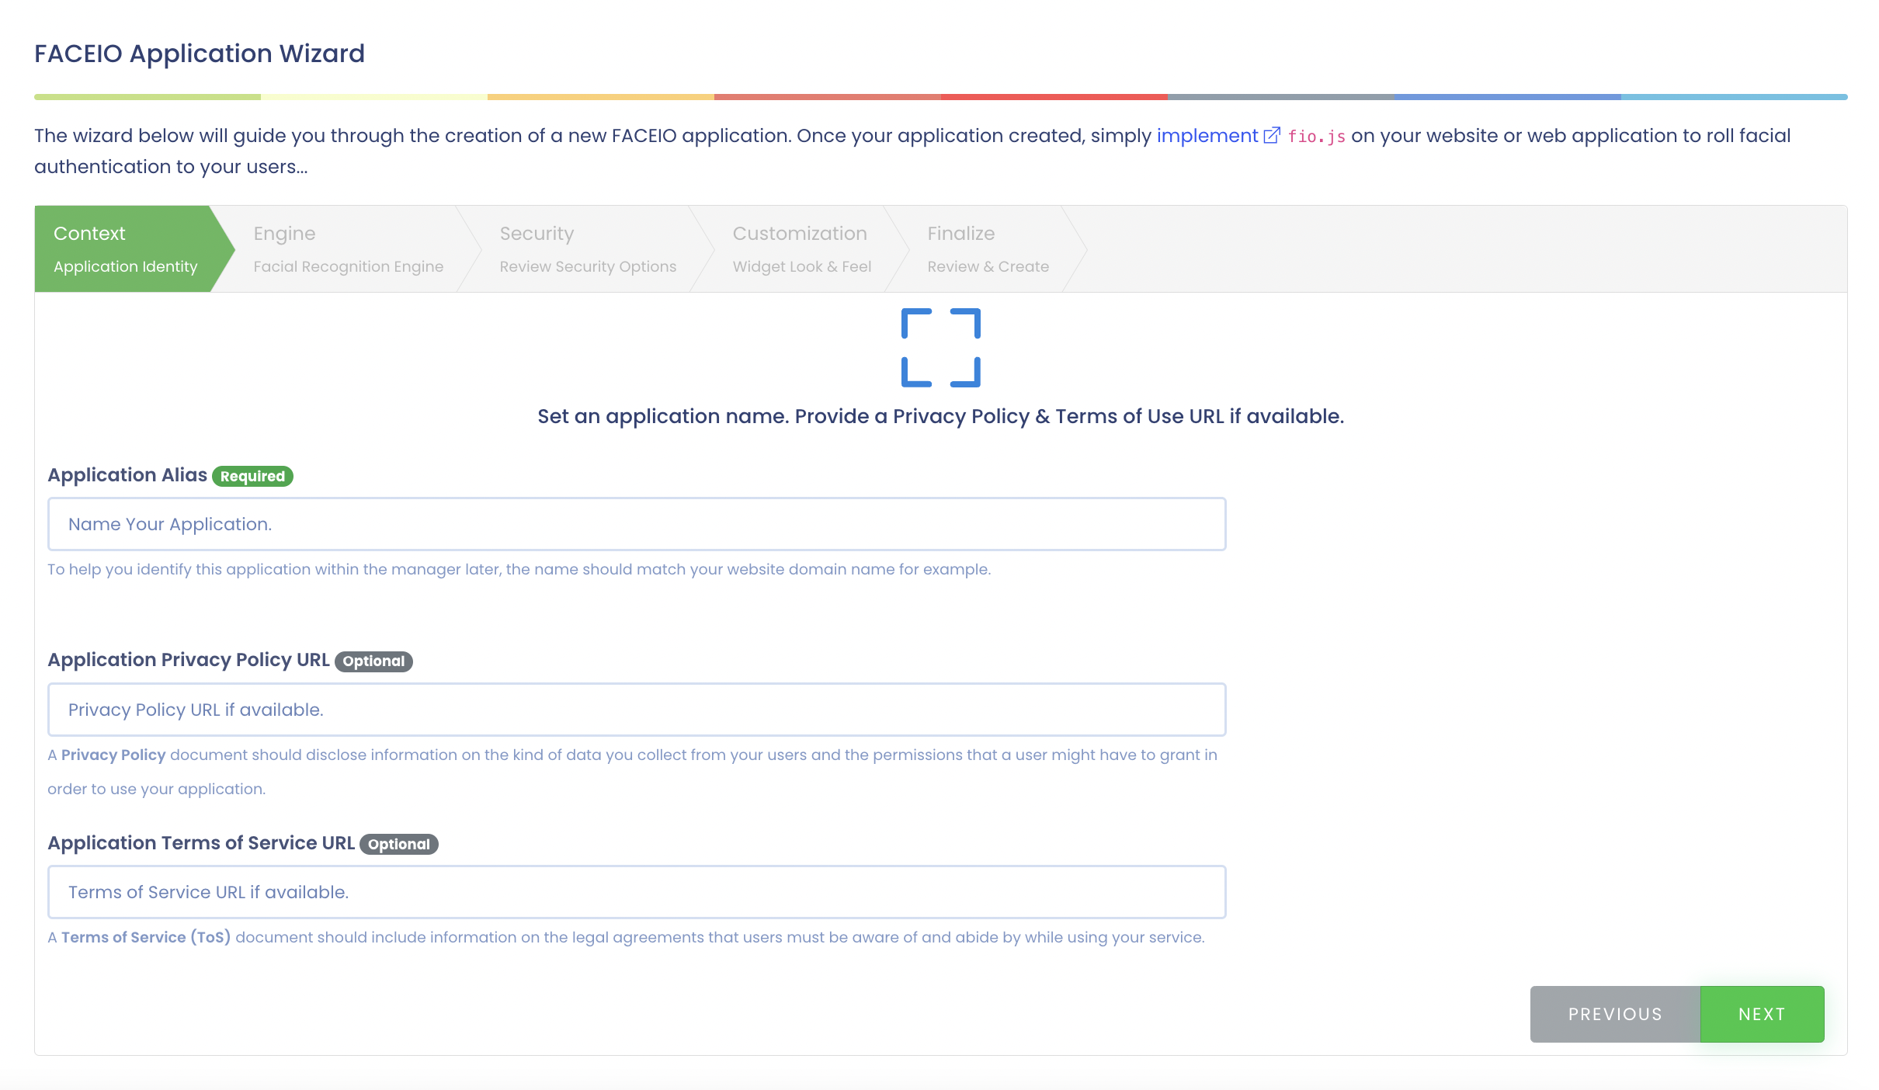
Task: Click the green segment of the color bar
Action: click(x=148, y=97)
